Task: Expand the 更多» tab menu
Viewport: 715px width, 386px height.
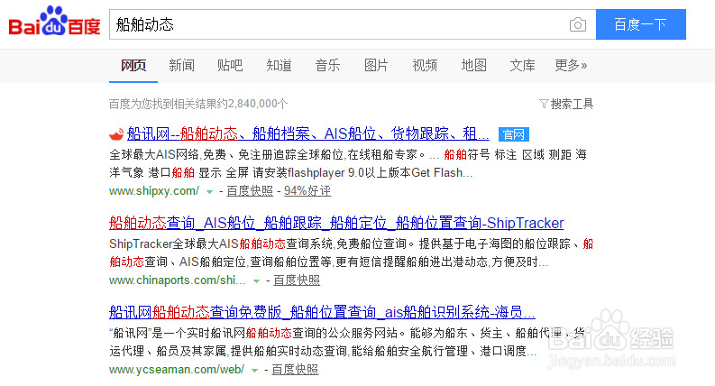Action: click(x=571, y=66)
